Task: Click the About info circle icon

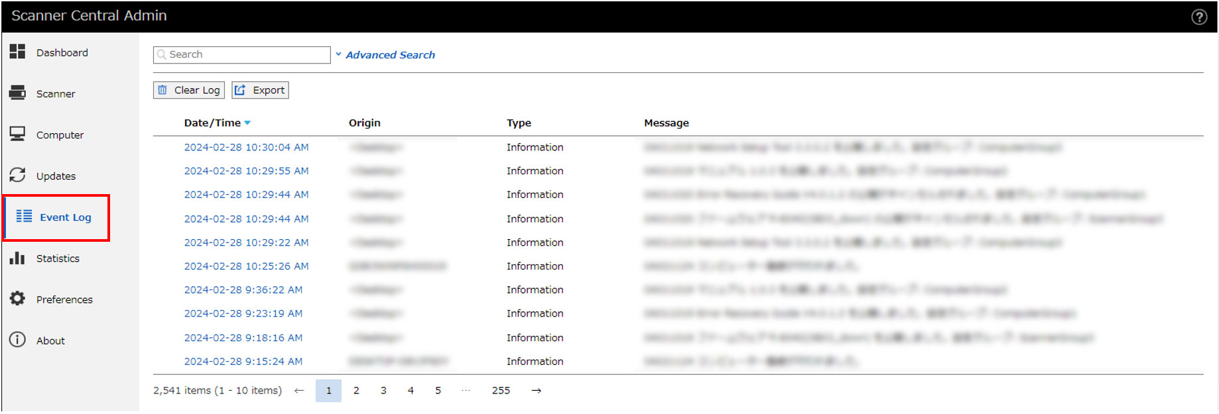Action: (17, 340)
